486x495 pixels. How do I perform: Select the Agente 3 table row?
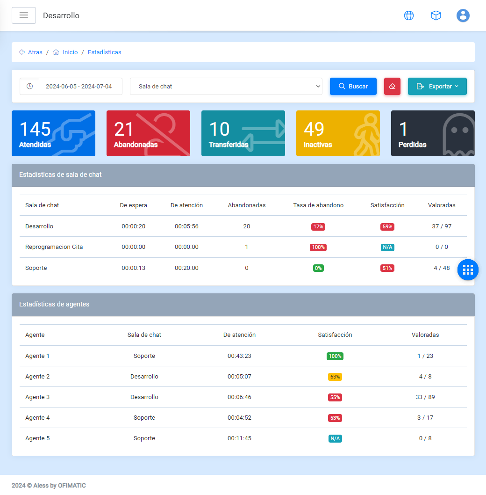243,397
